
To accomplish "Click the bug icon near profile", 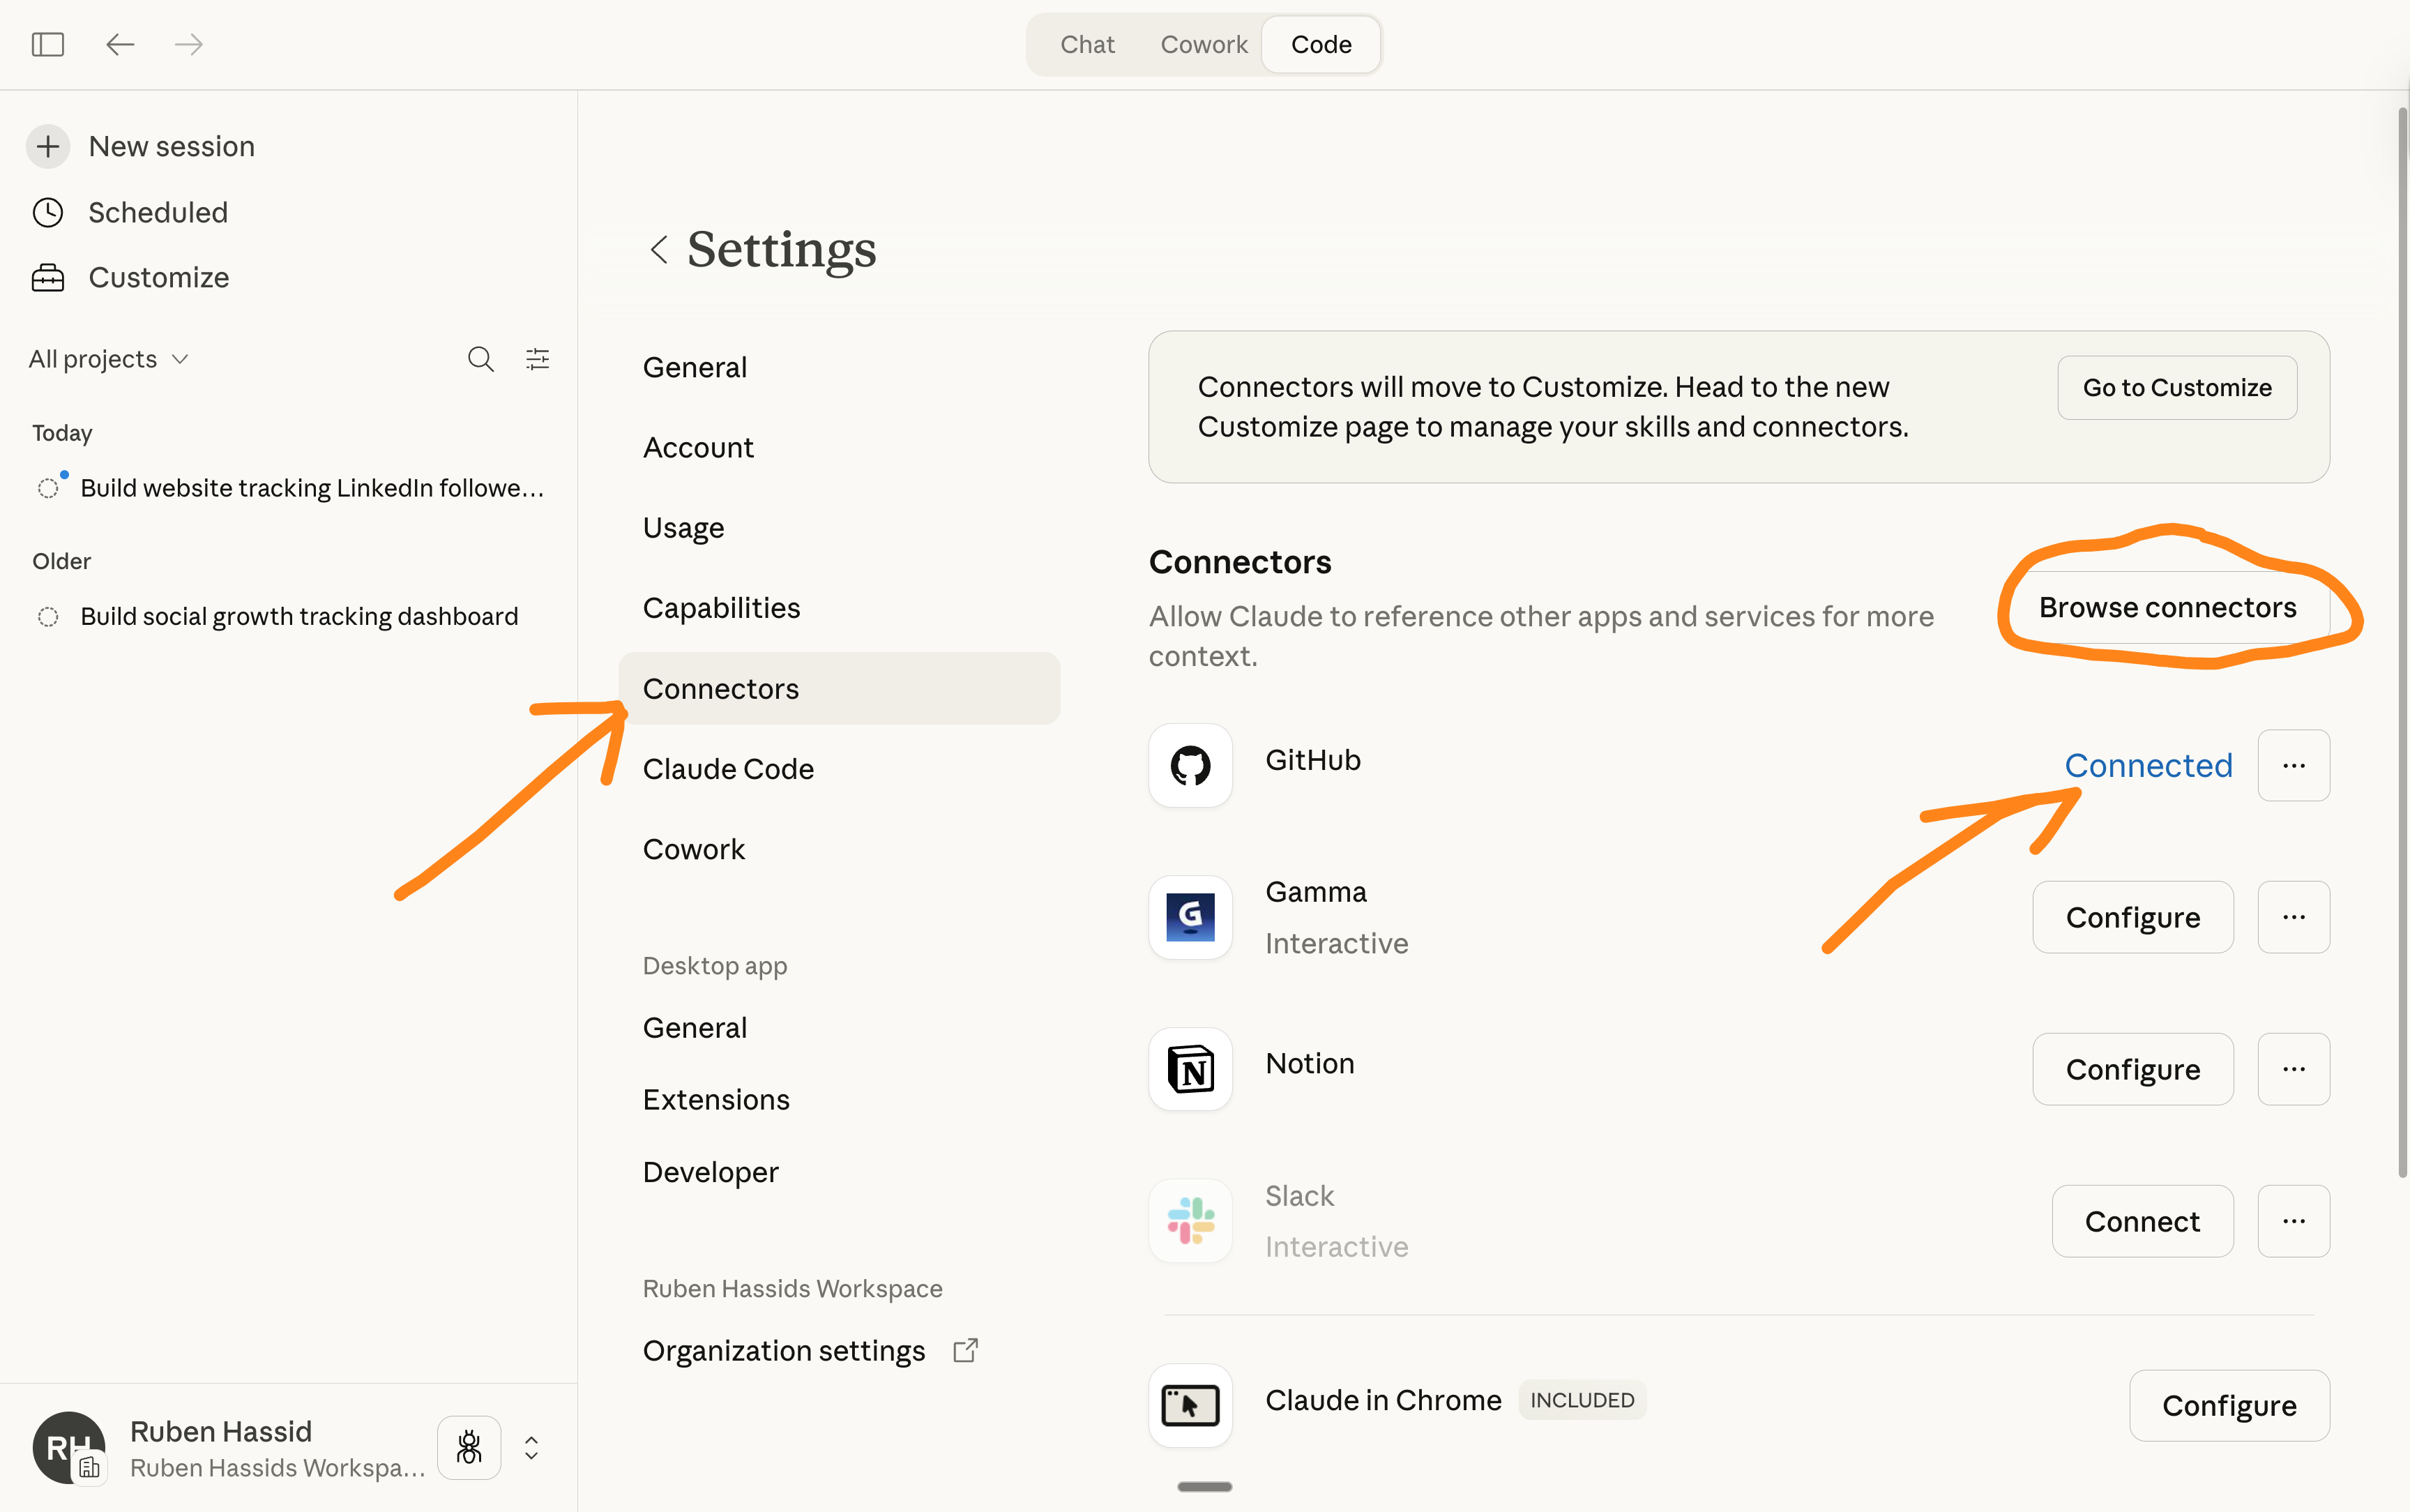I will (x=469, y=1447).
